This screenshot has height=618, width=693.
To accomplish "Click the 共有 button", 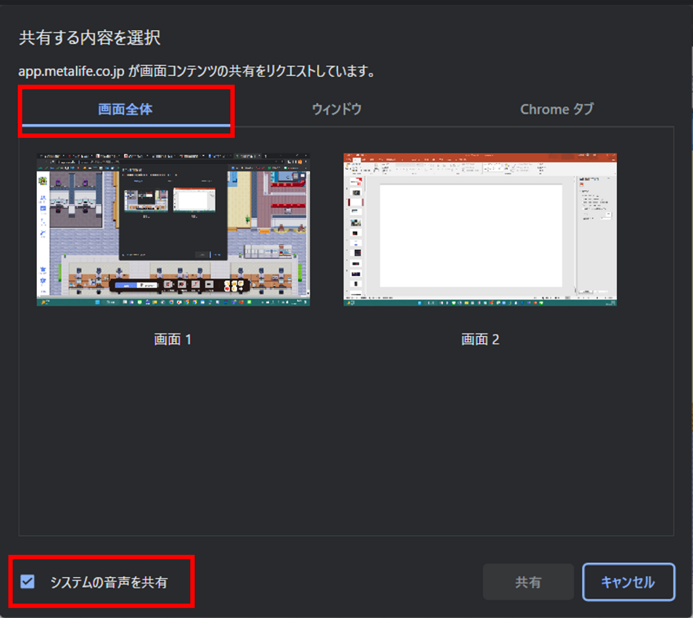I will click(528, 582).
